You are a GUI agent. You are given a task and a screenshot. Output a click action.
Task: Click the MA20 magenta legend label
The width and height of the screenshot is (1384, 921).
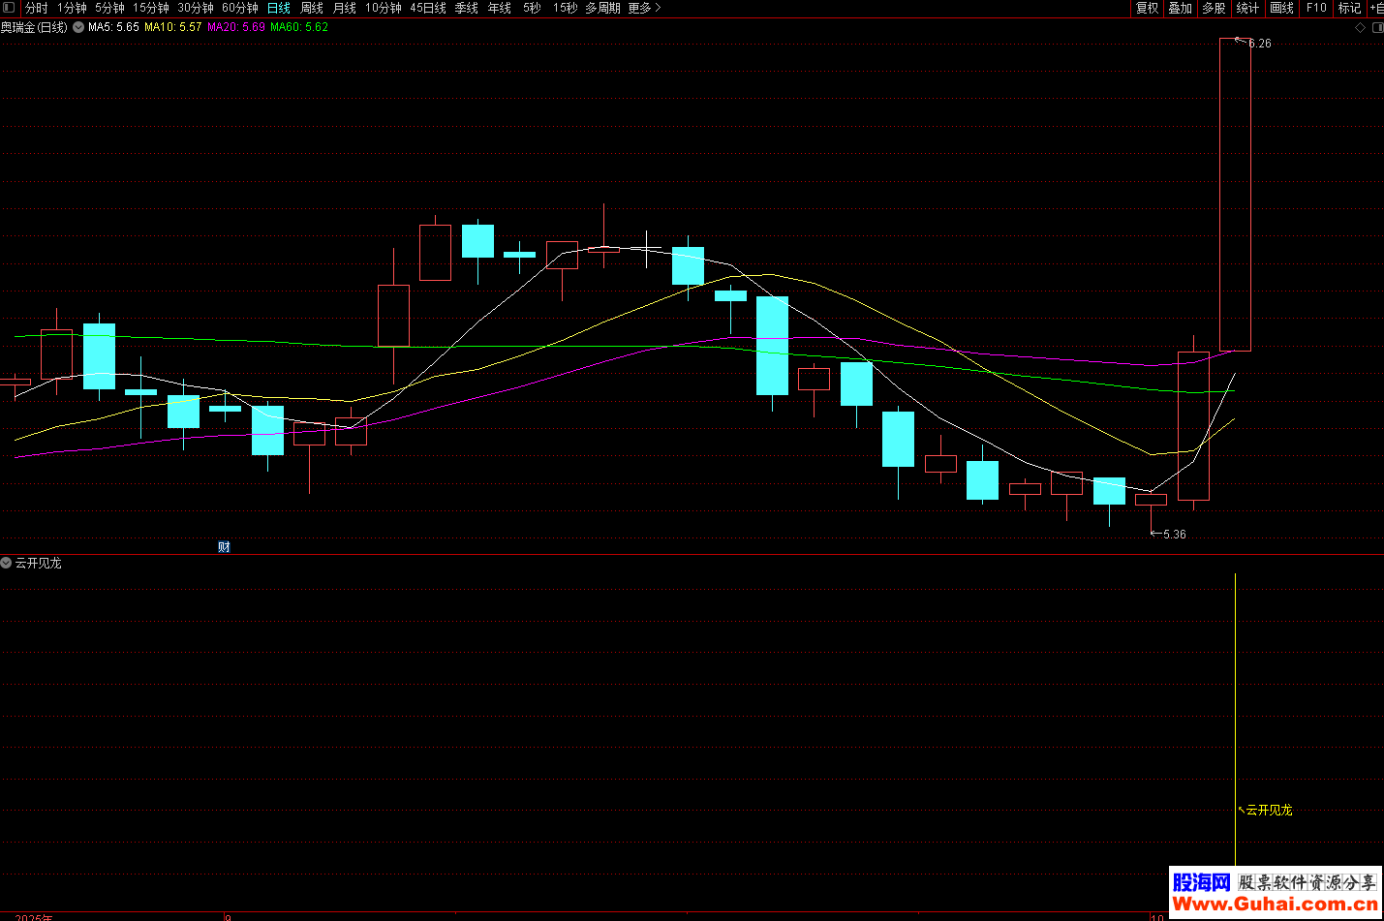point(235,27)
